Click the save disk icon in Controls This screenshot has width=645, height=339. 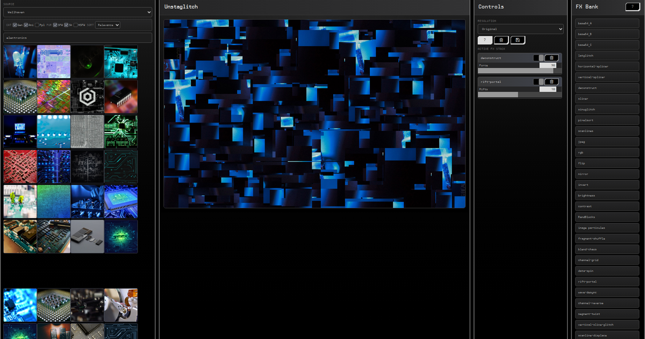coord(518,40)
